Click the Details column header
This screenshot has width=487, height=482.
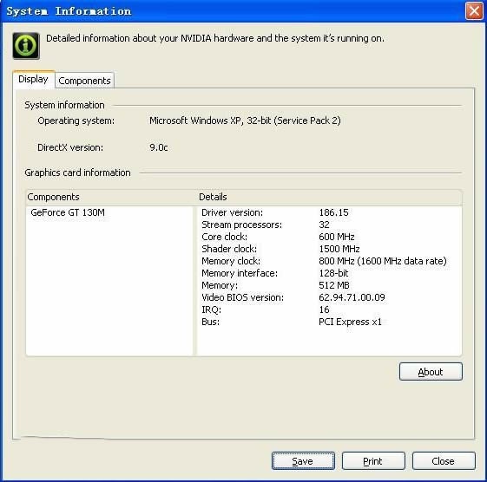(x=329, y=197)
